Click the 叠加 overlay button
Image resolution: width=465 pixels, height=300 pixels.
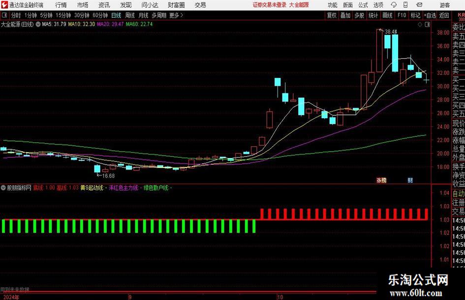tap(345, 15)
